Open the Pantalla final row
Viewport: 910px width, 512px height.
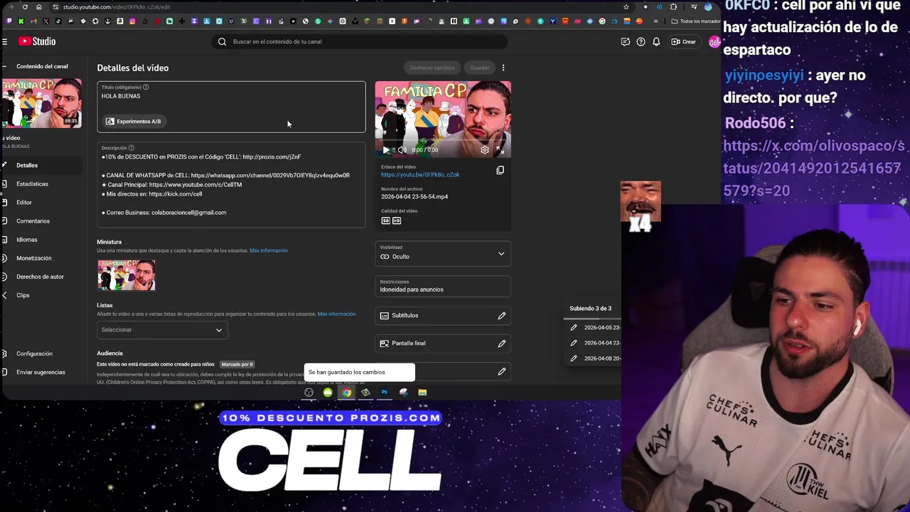443,343
